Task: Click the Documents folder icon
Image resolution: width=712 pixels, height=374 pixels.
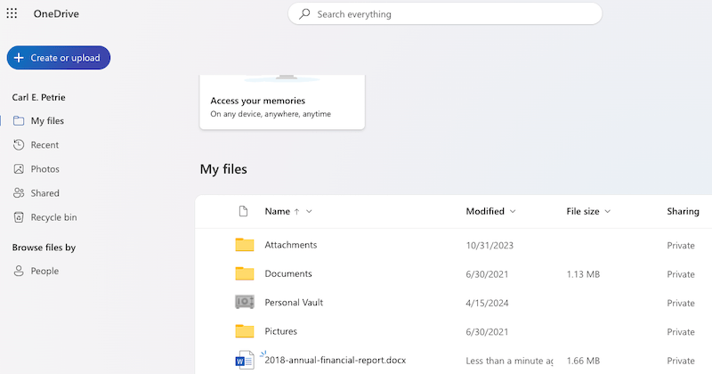Action: (244, 273)
